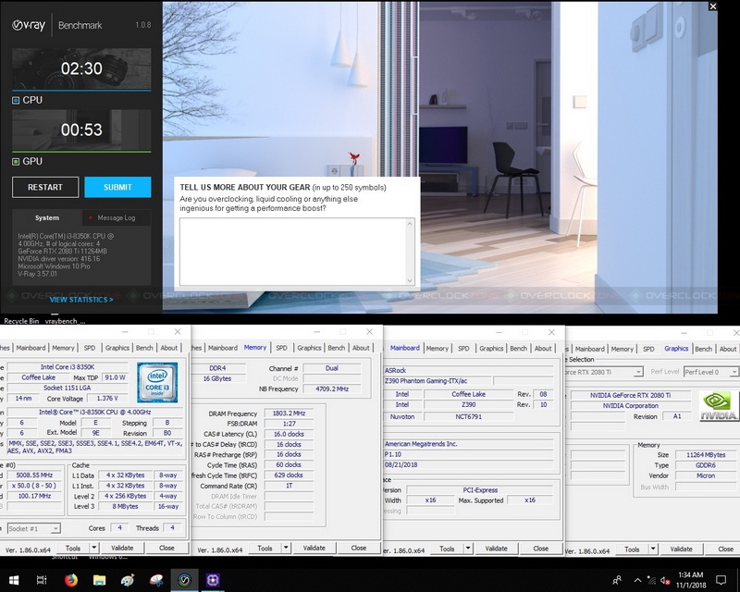Open the Graphics tab in the i3 8350K CPU-Z window

point(117,348)
